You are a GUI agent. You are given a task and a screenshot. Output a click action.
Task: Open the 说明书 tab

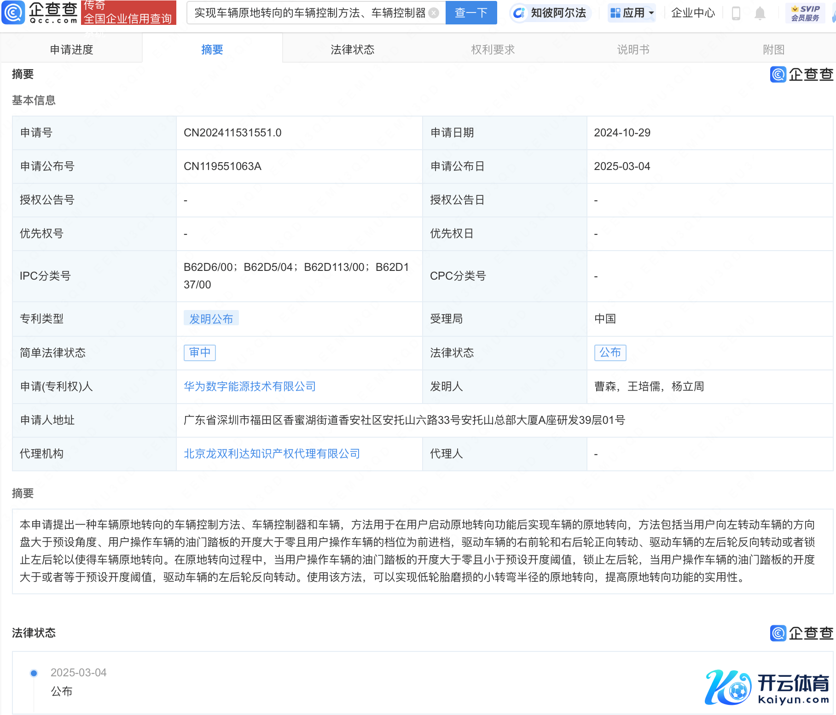pos(633,49)
